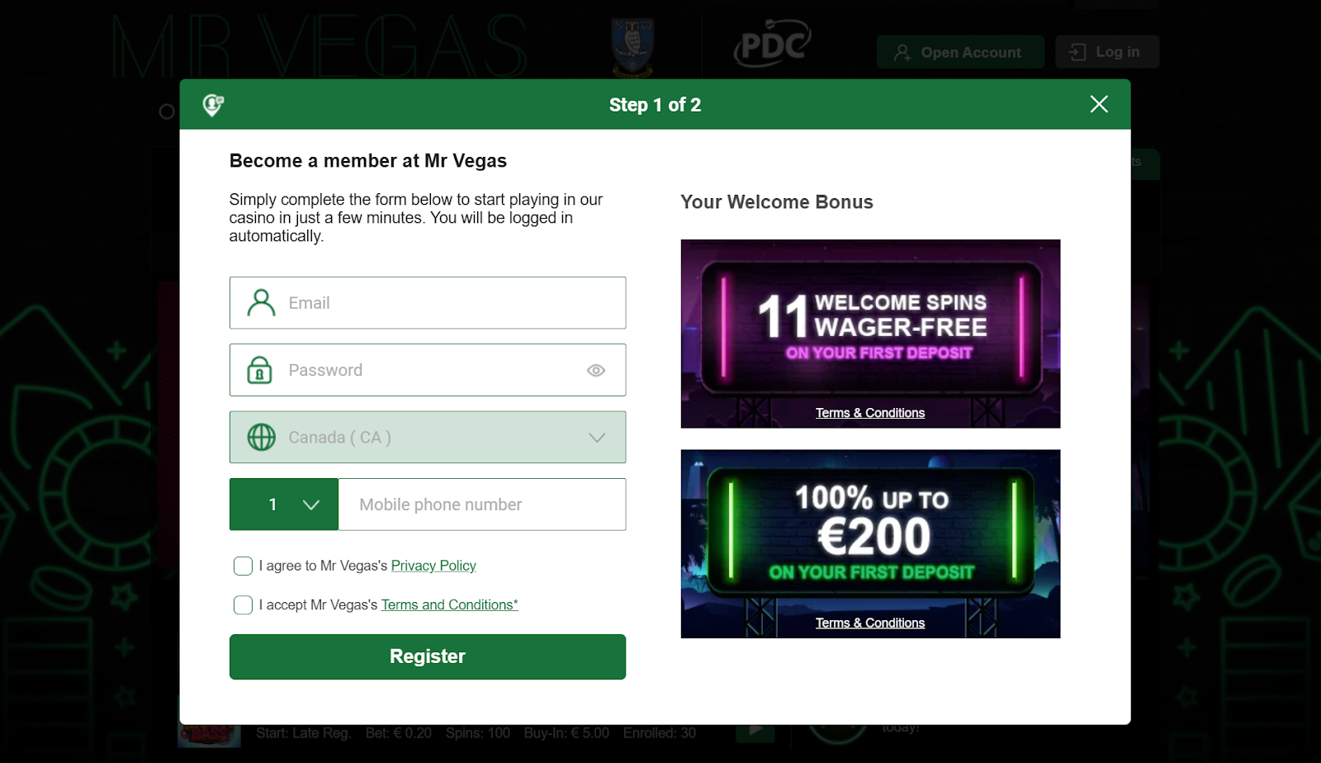Screen dimensions: 1321x763
Task: Click the crest badge logo beside PDC
Action: click(633, 47)
